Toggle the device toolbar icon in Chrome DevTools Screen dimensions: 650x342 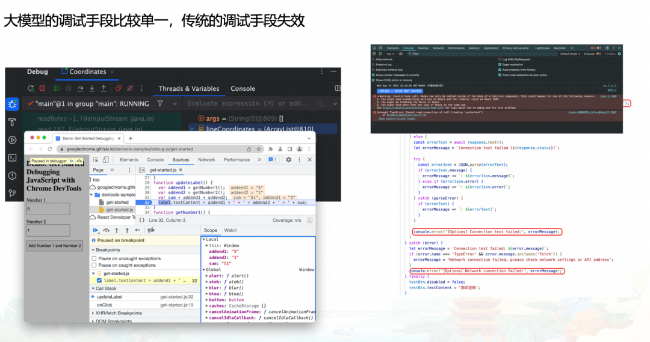(x=106, y=160)
